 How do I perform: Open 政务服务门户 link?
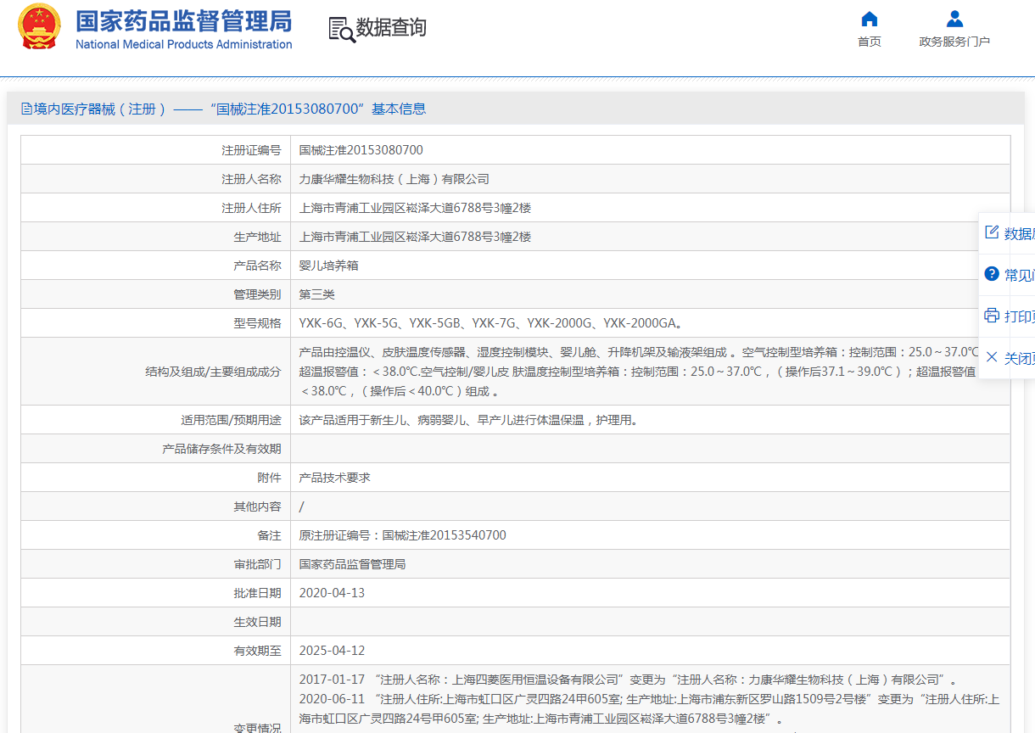click(x=954, y=42)
